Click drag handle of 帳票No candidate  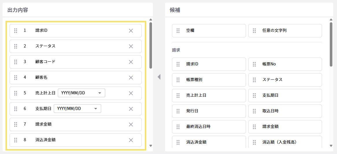click(x=254, y=64)
